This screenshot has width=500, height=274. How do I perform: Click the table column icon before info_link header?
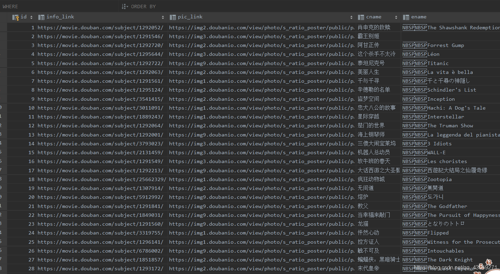(41, 17)
